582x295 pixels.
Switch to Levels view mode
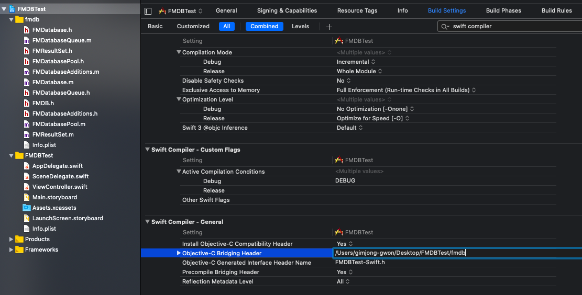coord(300,26)
